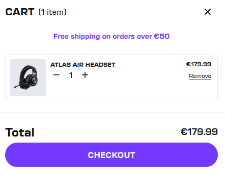Click the Total amount €179.99
This screenshot has width=225, height=192.
coord(199,132)
